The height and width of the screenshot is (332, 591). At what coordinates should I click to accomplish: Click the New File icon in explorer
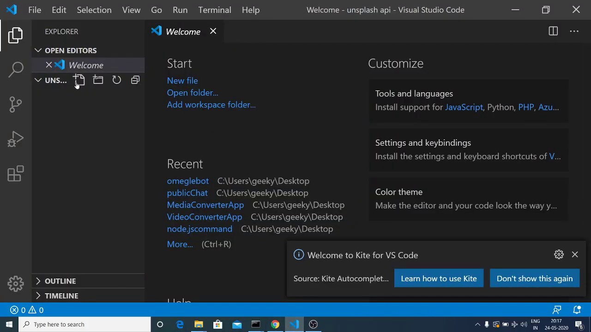(79, 80)
